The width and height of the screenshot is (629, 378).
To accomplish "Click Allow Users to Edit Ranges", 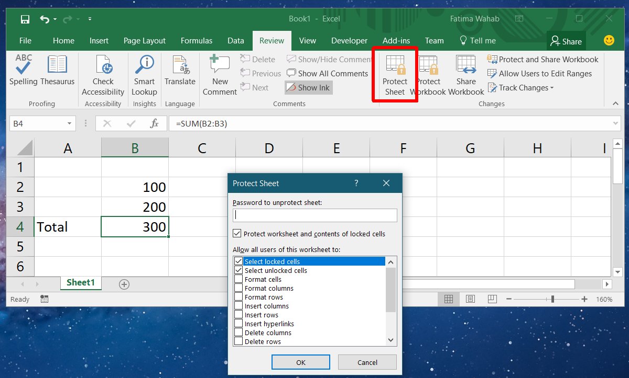I will pyautogui.click(x=540, y=74).
